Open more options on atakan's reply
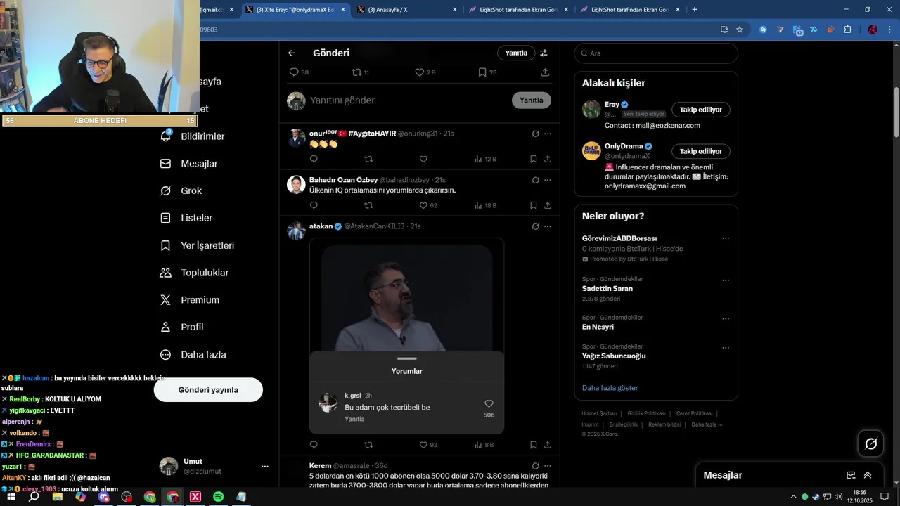The width and height of the screenshot is (900, 506). click(548, 226)
